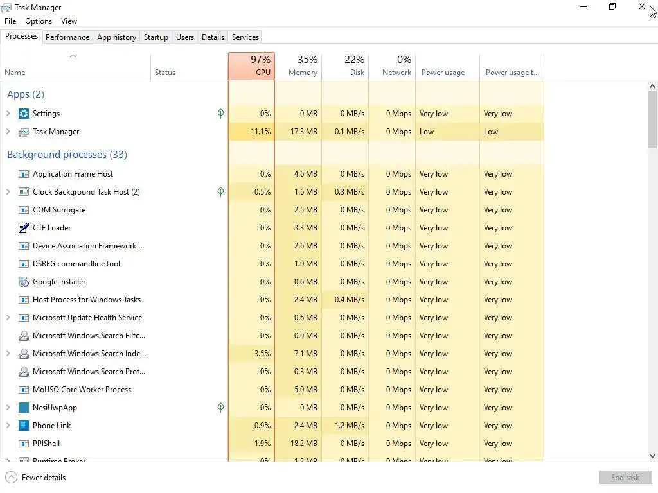
Task: Expand the Phone Link row
Action: pos(8,426)
